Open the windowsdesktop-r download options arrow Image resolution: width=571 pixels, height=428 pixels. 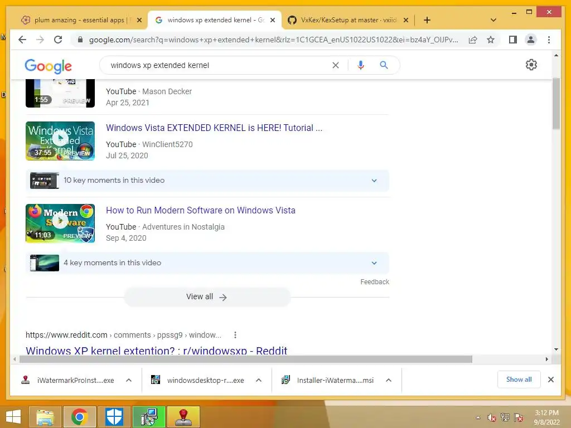[259, 380]
